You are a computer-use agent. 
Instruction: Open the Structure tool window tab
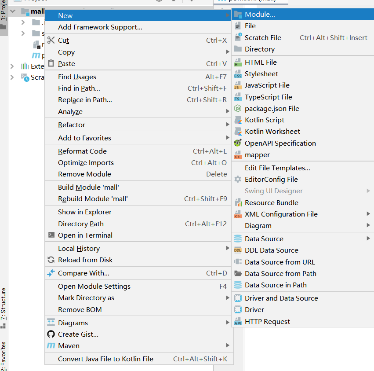4,308
